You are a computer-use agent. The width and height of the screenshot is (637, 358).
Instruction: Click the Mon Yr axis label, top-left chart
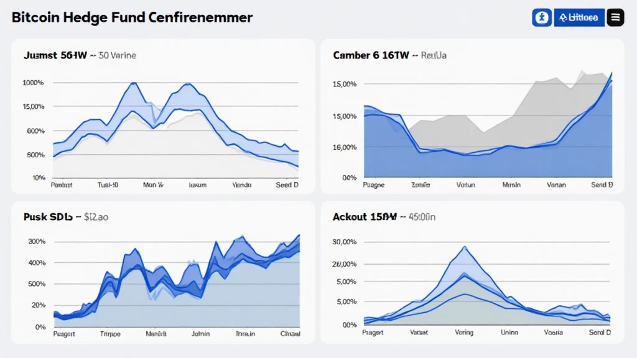(153, 185)
